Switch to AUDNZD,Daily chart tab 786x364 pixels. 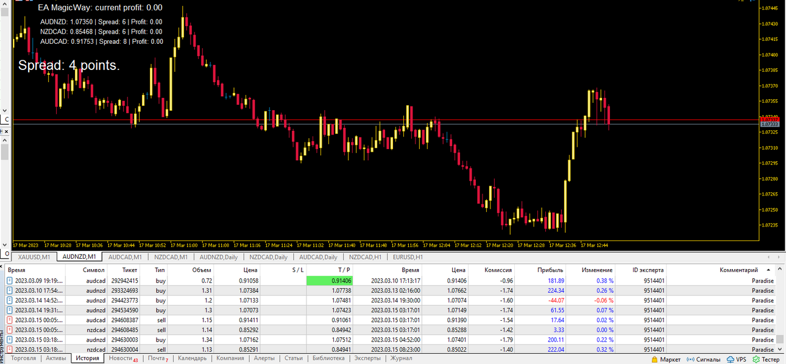pos(218,257)
